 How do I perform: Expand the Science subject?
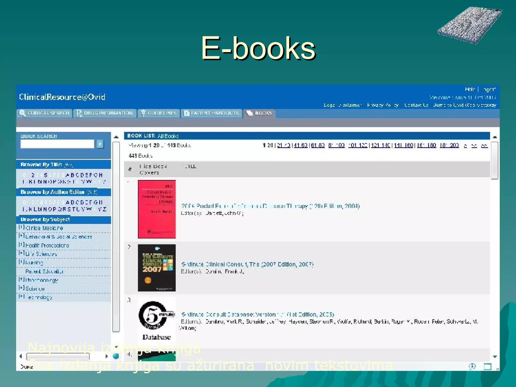coord(22,288)
